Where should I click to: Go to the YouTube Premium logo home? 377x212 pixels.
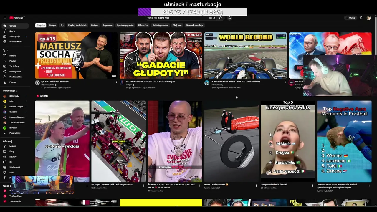(16, 18)
